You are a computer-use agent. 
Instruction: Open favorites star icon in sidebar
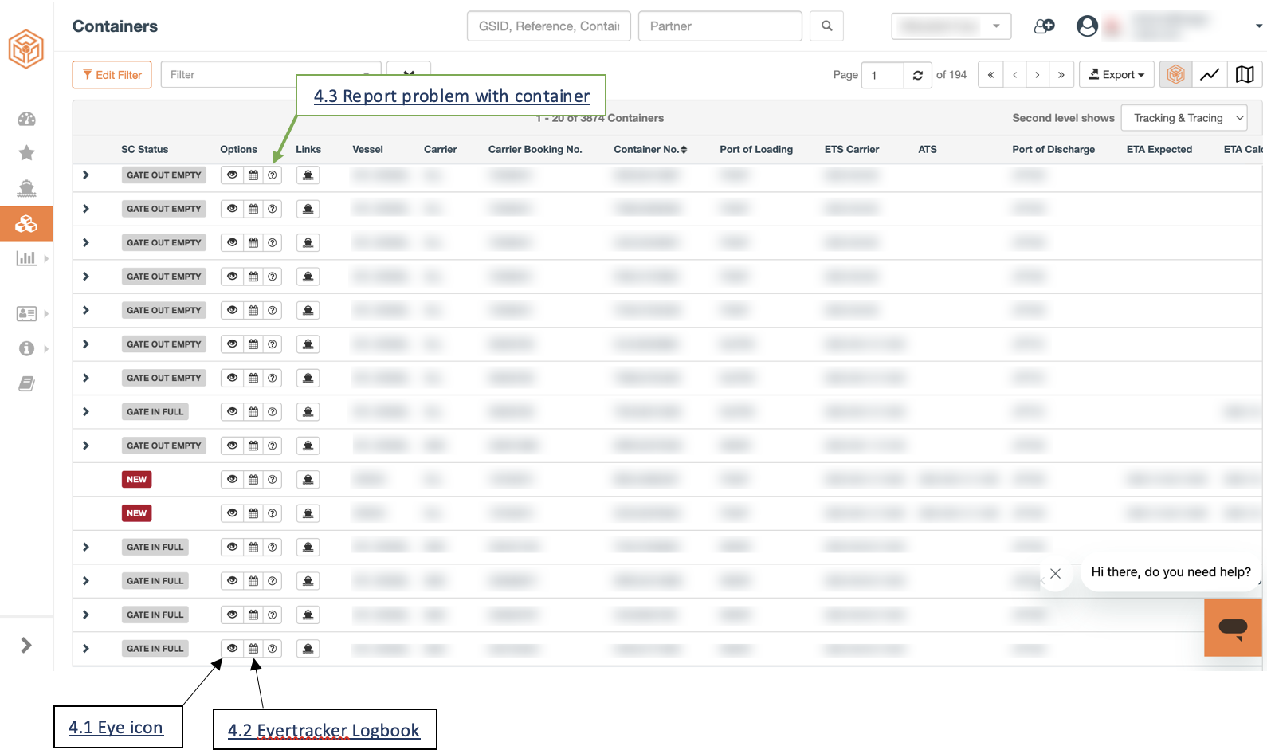tap(26, 153)
